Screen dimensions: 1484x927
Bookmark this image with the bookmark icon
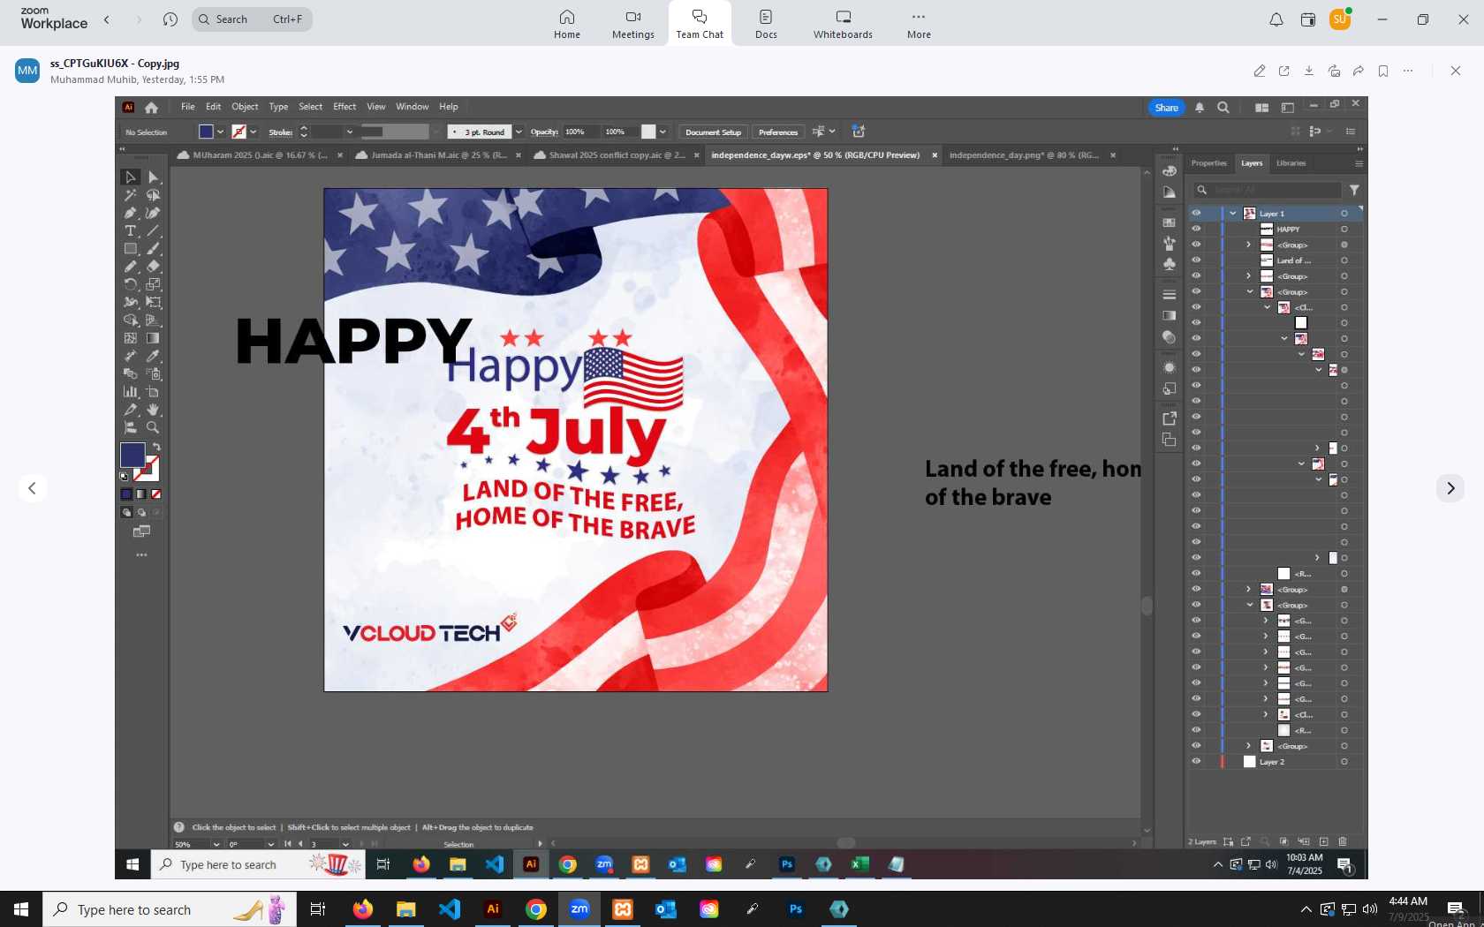(x=1383, y=71)
